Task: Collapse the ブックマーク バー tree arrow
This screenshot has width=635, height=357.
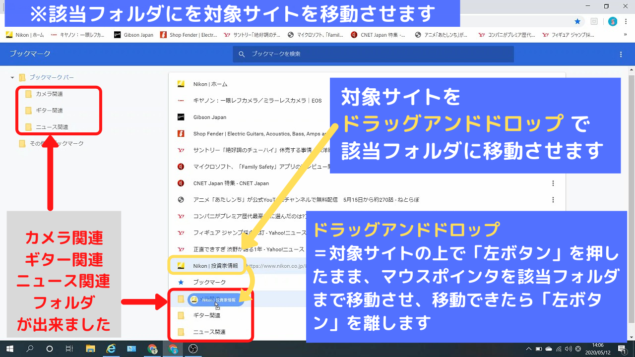Action: (12, 78)
